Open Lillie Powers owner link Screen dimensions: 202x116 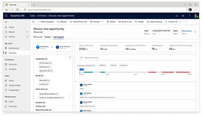click(187, 31)
